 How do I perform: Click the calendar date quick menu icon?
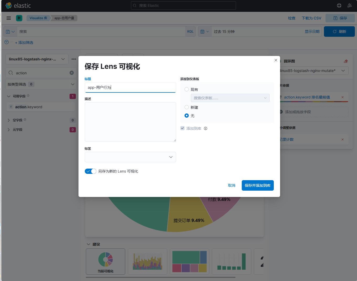tap(204, 32)
